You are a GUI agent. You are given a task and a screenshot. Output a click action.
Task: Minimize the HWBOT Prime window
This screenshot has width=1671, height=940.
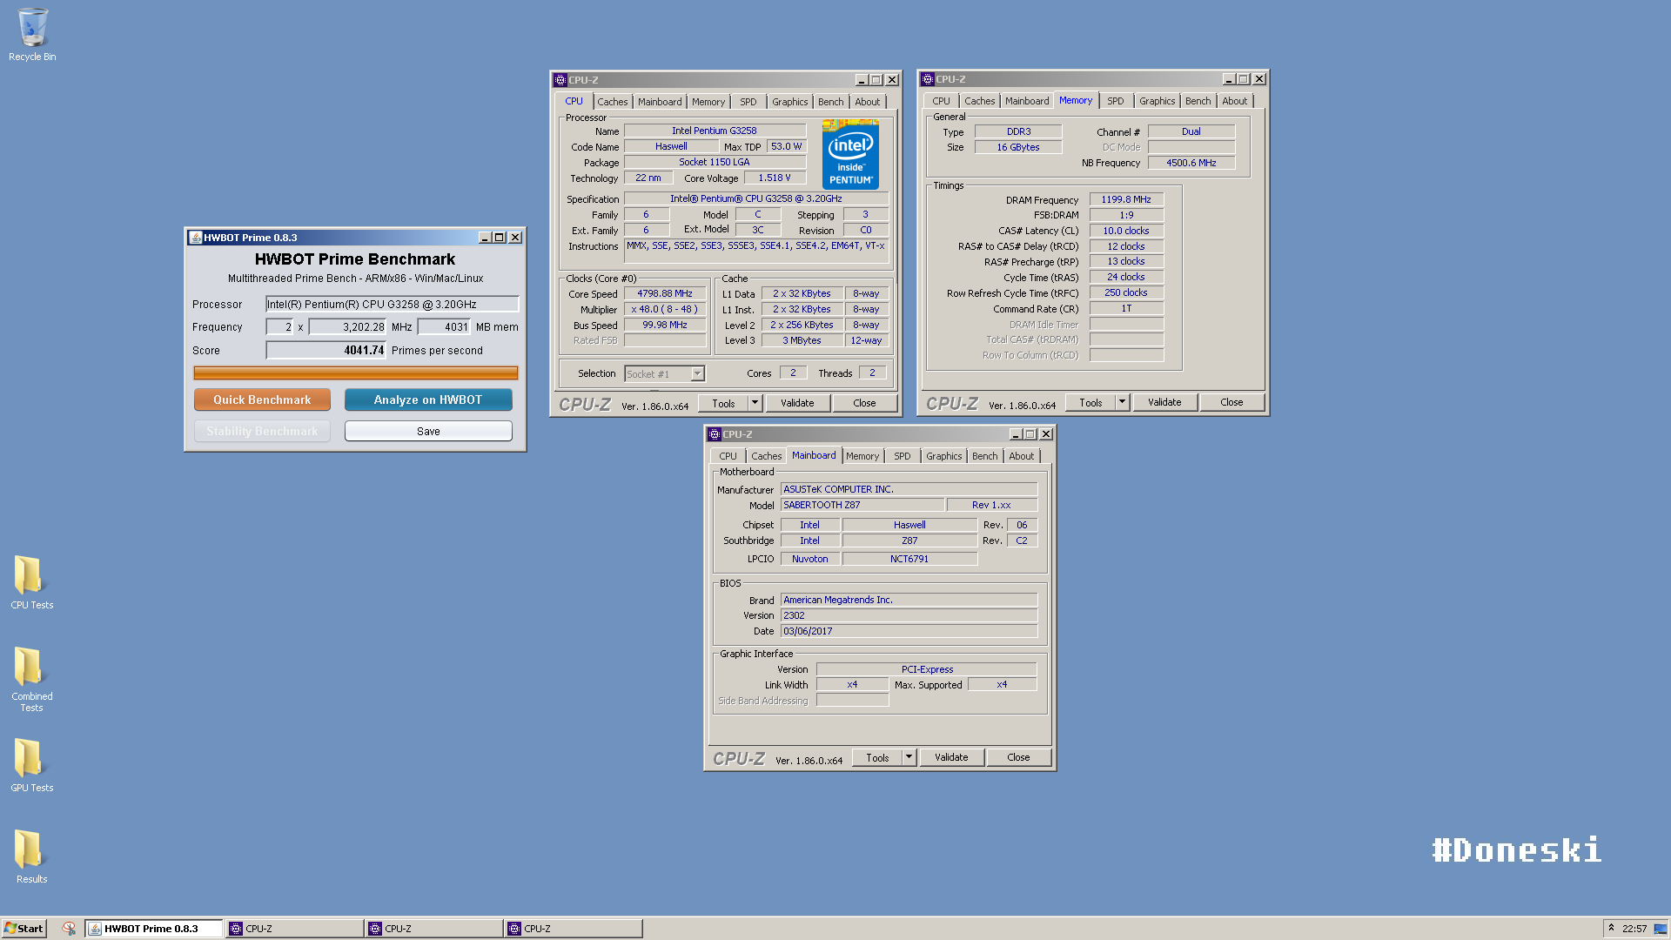485,238
